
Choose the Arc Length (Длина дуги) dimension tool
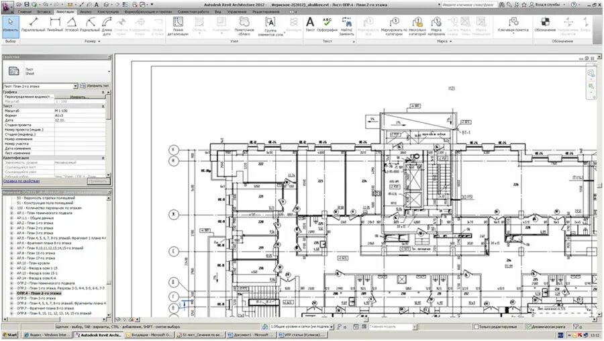pos(107,26)
